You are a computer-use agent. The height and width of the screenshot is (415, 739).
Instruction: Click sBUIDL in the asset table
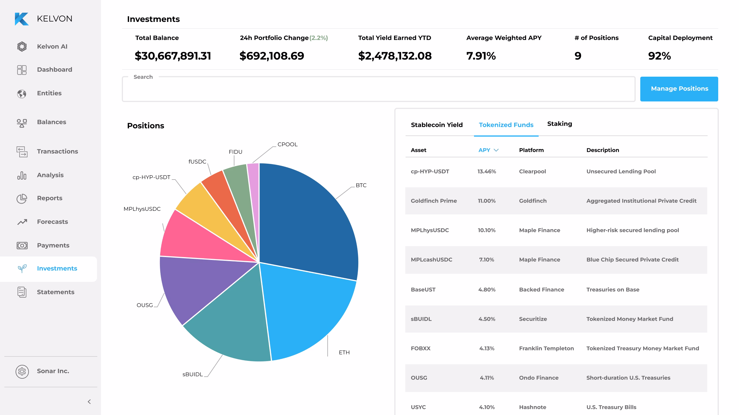click(x=421, y=319)
